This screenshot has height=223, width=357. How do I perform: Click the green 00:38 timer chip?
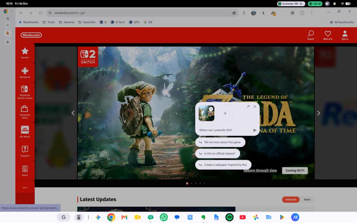pyautogui.click(x=315, y=3)
